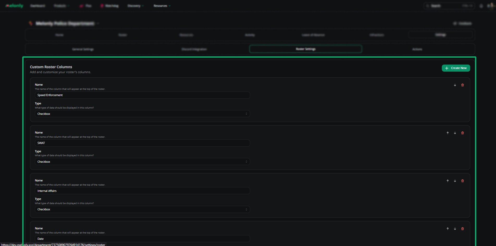496x246 pixels.
Task: Move Internal Affairs column up
Action: 448,181
